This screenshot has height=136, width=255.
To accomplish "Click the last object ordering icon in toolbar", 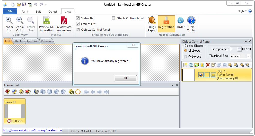I will [x=247, y=65].
